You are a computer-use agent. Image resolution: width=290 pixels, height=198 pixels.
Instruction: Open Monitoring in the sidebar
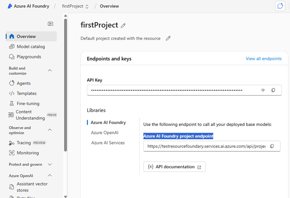(28, 153)
